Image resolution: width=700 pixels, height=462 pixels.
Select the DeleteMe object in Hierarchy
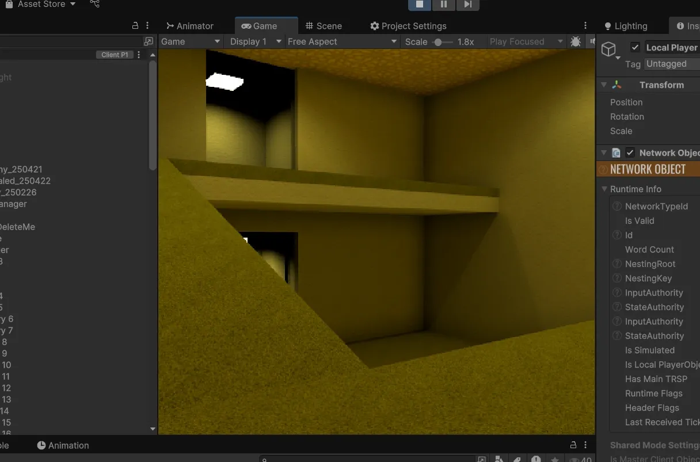click(17, 227)
